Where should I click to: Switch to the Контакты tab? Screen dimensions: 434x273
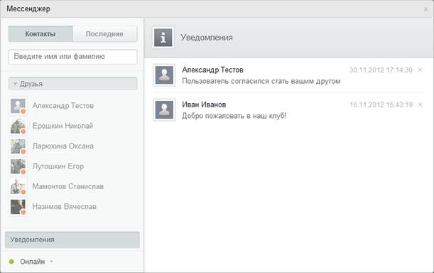40,34
